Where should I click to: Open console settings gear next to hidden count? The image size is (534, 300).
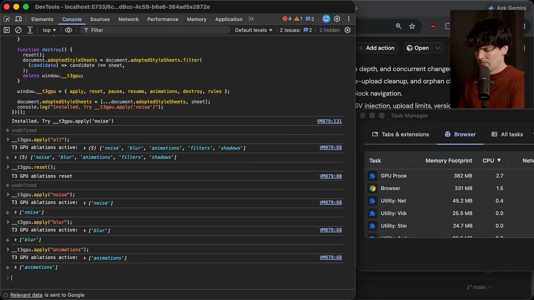[x=347, y=30]
